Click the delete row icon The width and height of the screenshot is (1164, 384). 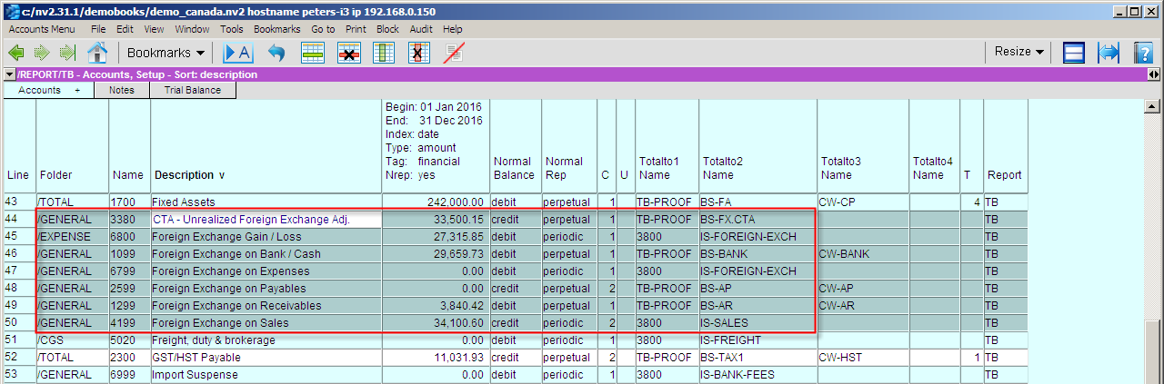click(x=349, y=53)
